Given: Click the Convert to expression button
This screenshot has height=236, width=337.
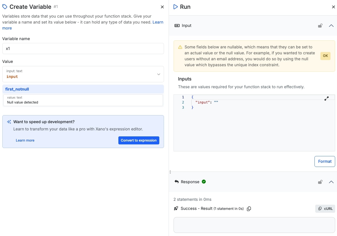Looking at the screenshot, I should [139, 140].
